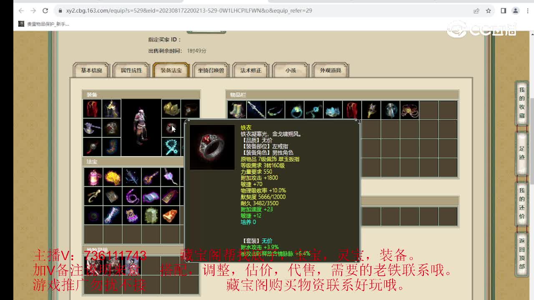Select the pink lantern treasure in 法宝

(x=93, y=177)
